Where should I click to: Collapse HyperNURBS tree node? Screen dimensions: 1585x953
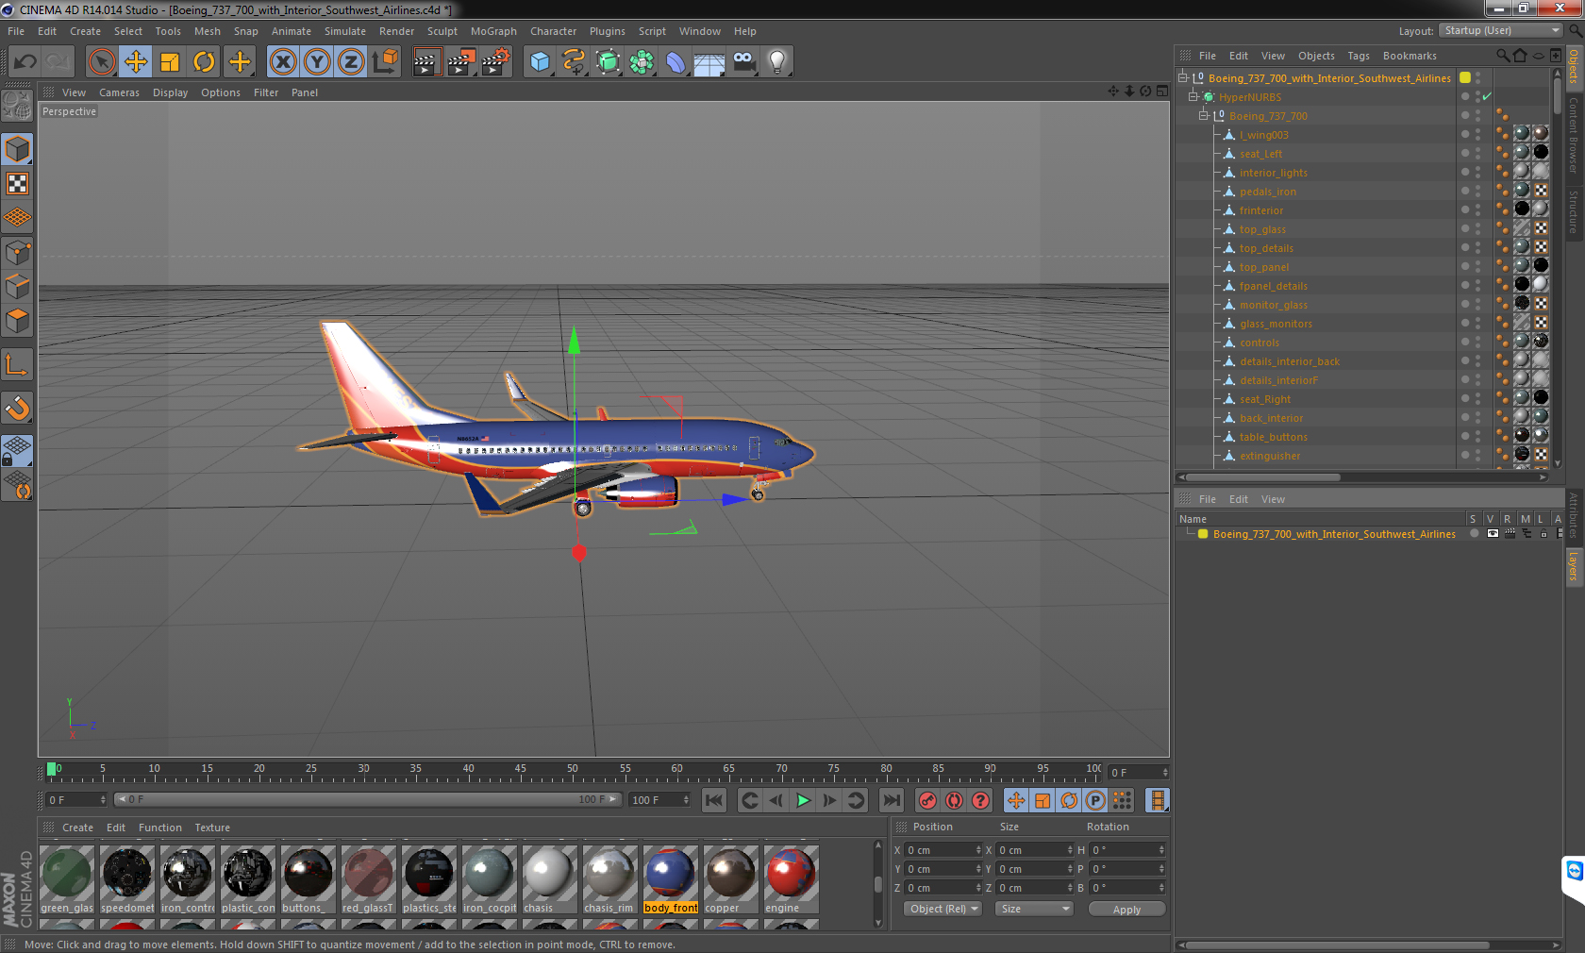[1193, 96]
